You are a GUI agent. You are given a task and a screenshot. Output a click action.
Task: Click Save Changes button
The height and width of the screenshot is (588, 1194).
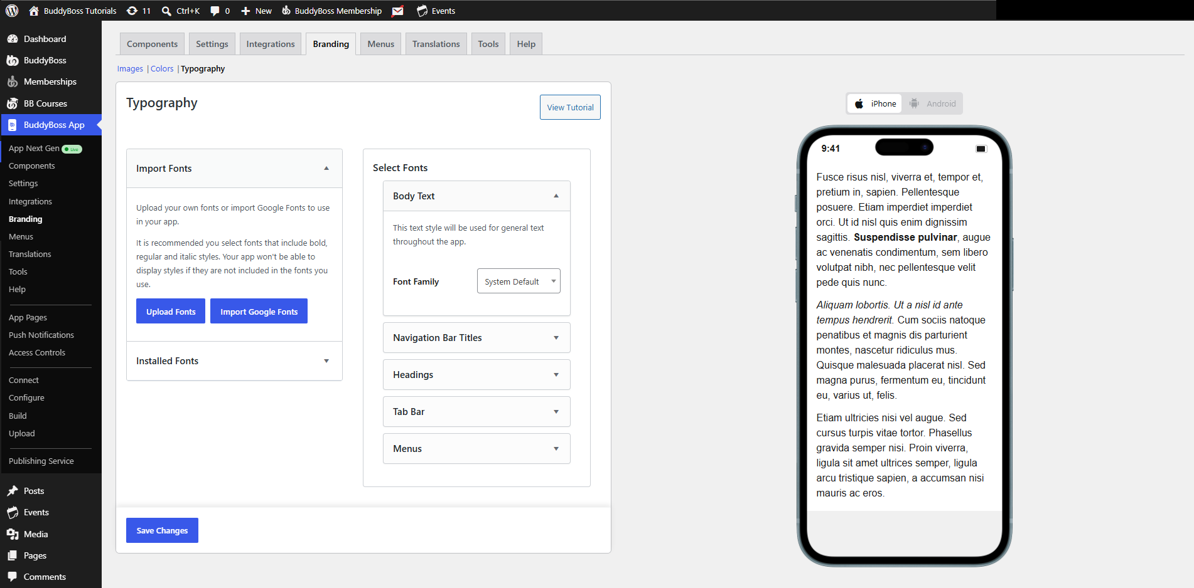[x=162, y=530]
